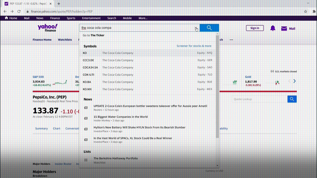The width and height of the screenshot is (317, 178).
Task: Open a new browser tab
Action: coord(59,4)
